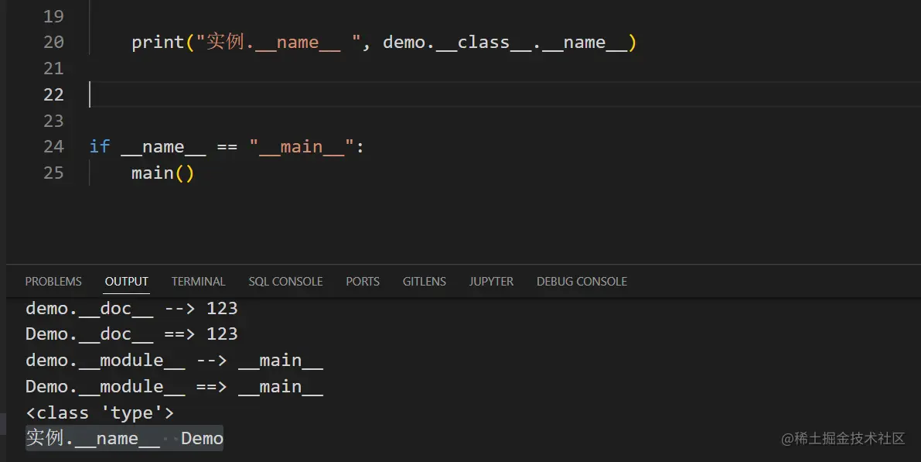The image size is (921, 462).
Task: Switch to the OUTPUT tab
Action: (126, 282)
